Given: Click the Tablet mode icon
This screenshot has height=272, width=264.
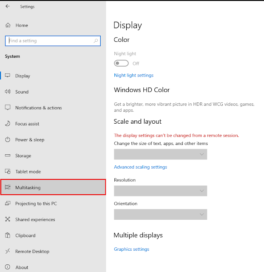Looking at the screenshot, I should click(x=8, y=171).
